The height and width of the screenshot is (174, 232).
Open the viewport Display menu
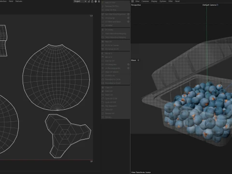(x=154, y=1)
